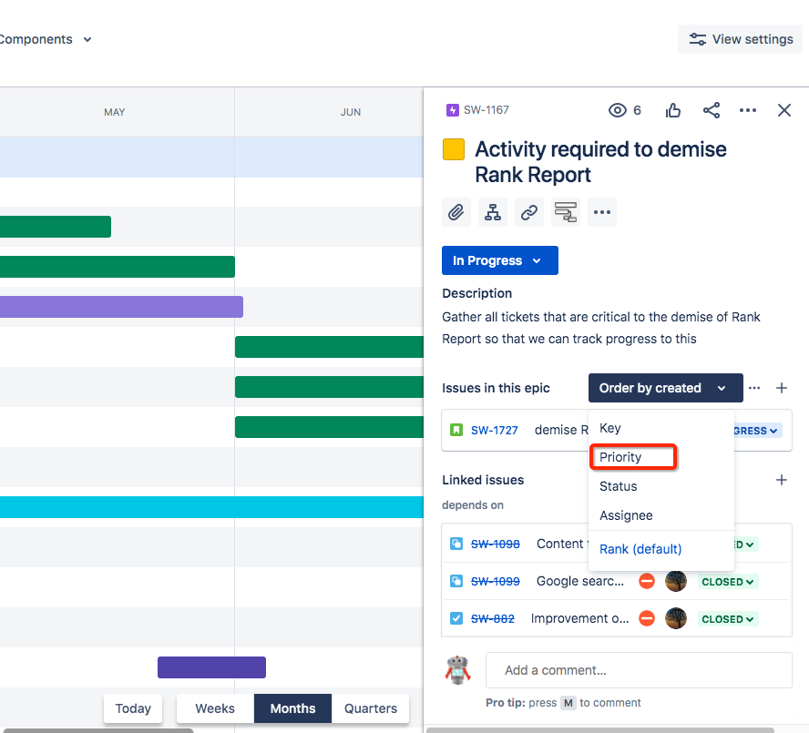
Task: Click the task checkbox icon of SW-882
Action: pyautogui.click(x=456, y=618)
